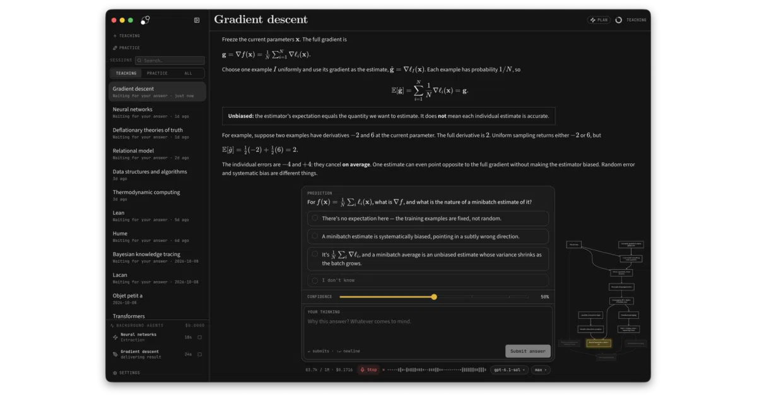Open the max effort dropdown

click(541, 370)
